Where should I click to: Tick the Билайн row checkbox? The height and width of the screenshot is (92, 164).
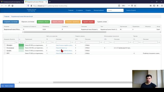click(x=5, y=51)
